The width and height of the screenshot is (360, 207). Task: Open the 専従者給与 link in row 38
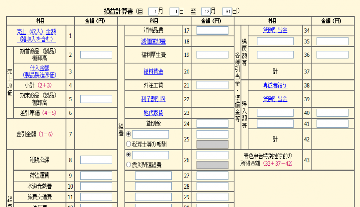[x=275, y=85]
